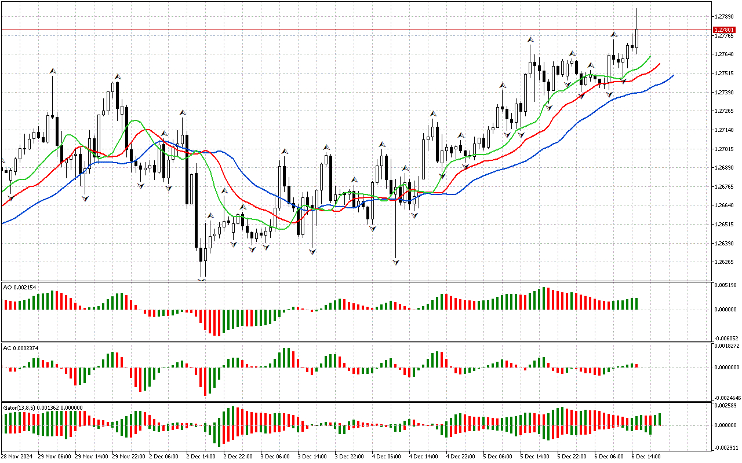Select the 'AC 0.0002374' indicator label
This screenshot has width=742, height=463.
pos(21,348)
